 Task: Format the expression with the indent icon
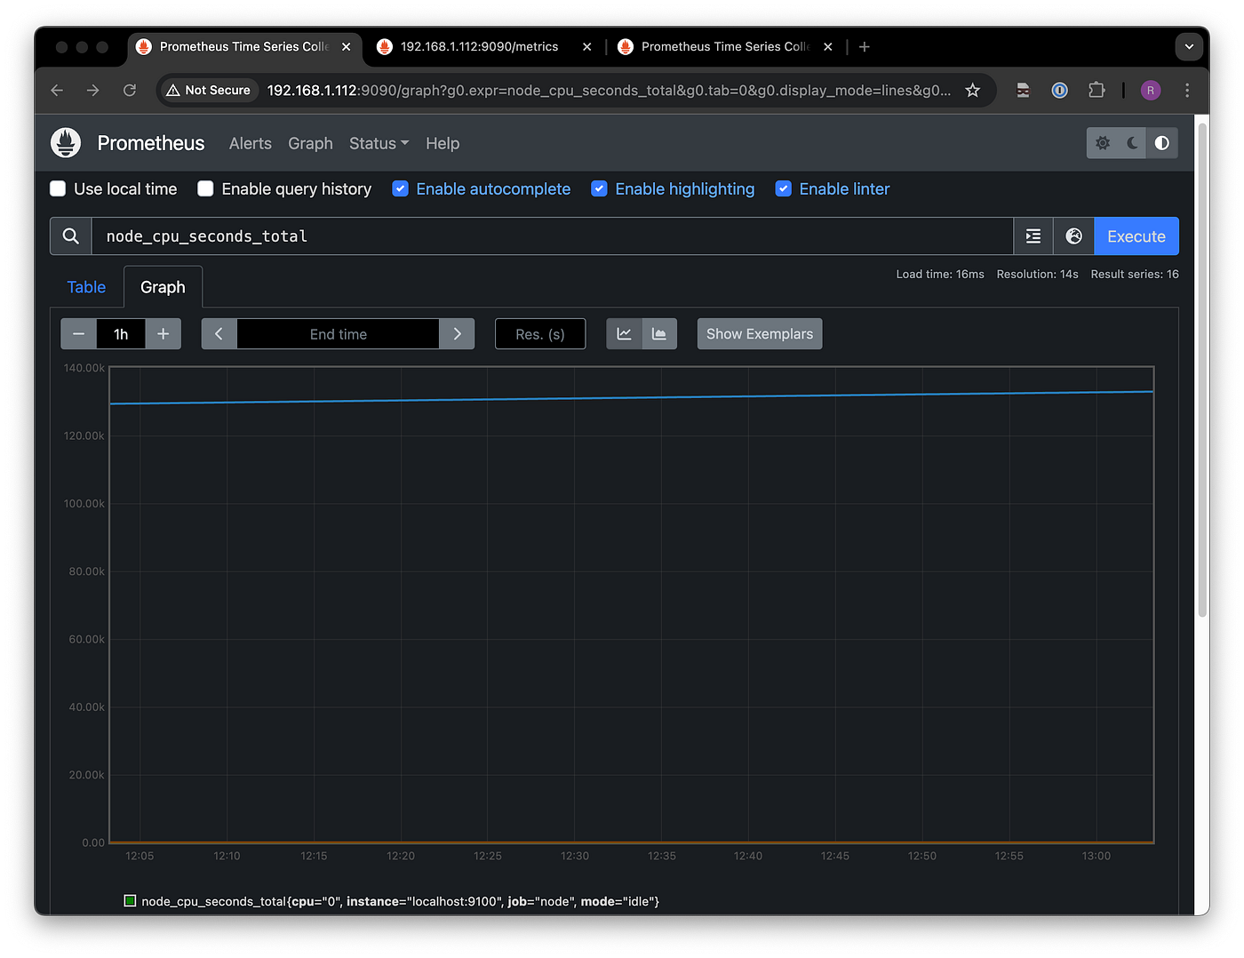coord(1033,236)
